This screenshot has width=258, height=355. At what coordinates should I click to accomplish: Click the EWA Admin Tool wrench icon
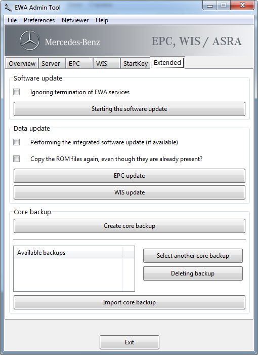8,8
